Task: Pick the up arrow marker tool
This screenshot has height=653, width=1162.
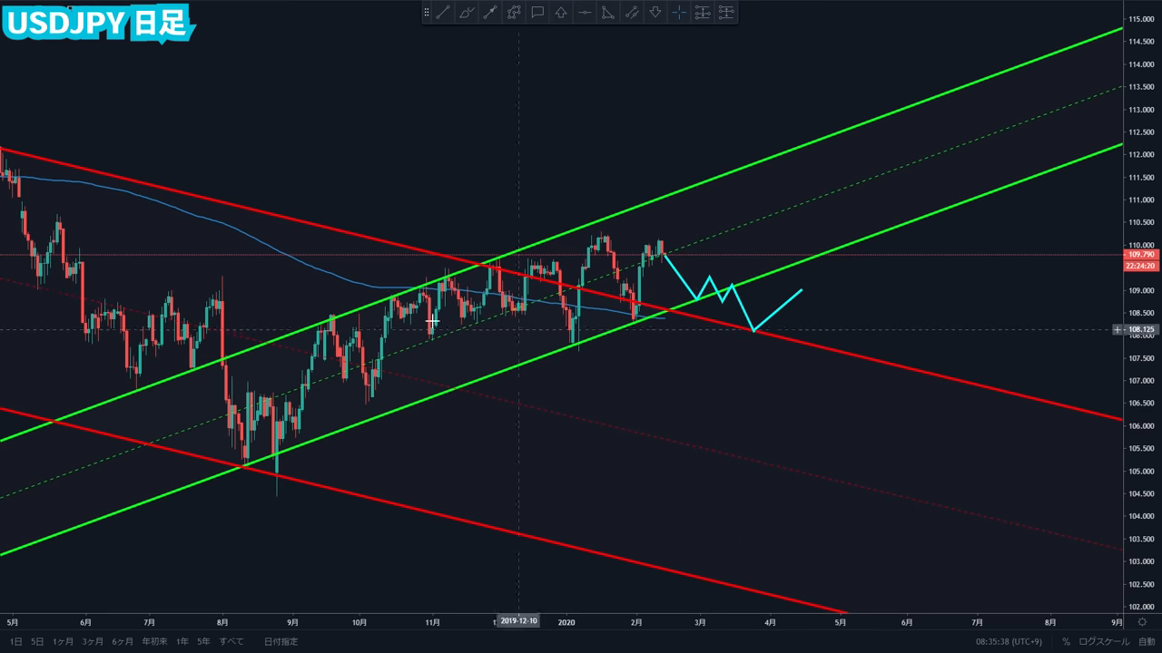Action: (561, 13)
